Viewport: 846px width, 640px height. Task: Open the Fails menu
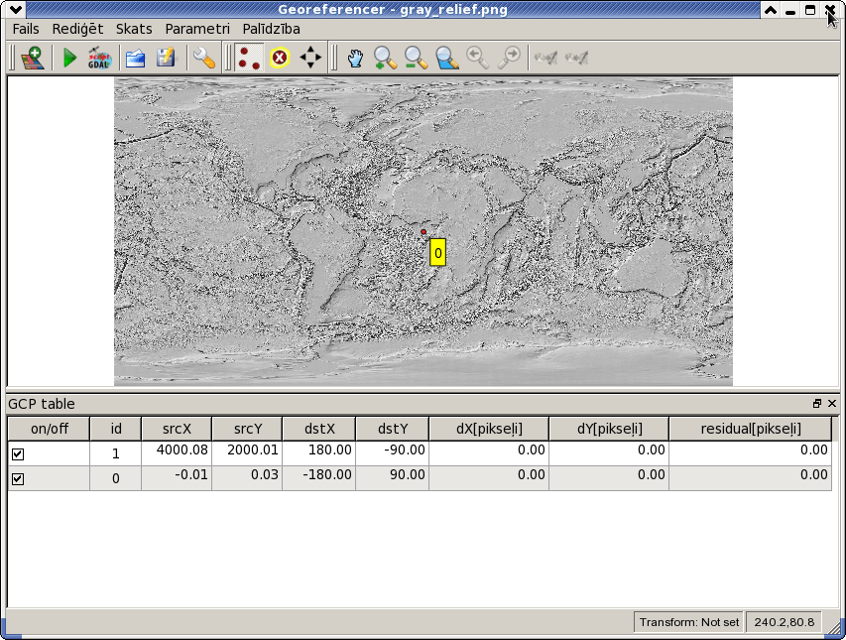(x=26, y=29)
